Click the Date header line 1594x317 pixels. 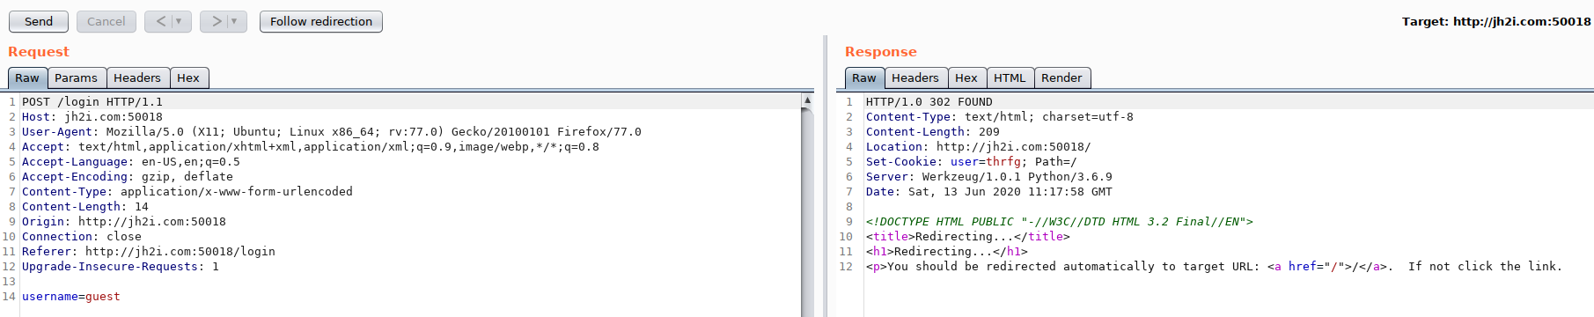click(989, 192)
